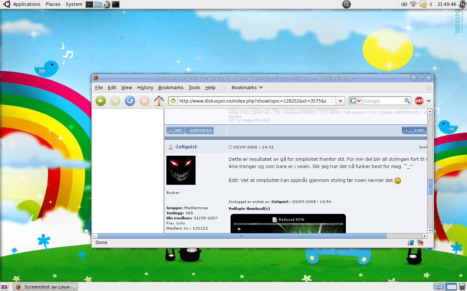Click the Firefox Back arrow button

tap(101, 101)
